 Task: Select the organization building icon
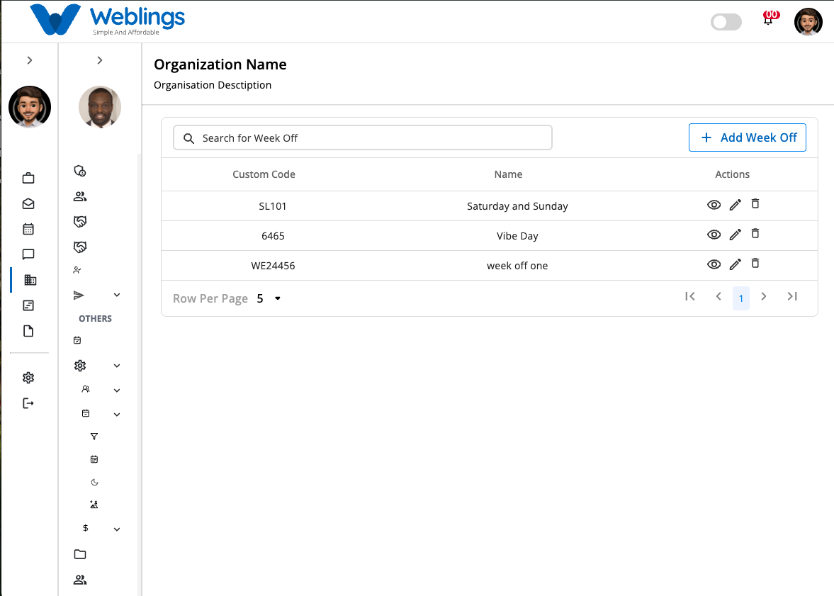pos(30,280)
